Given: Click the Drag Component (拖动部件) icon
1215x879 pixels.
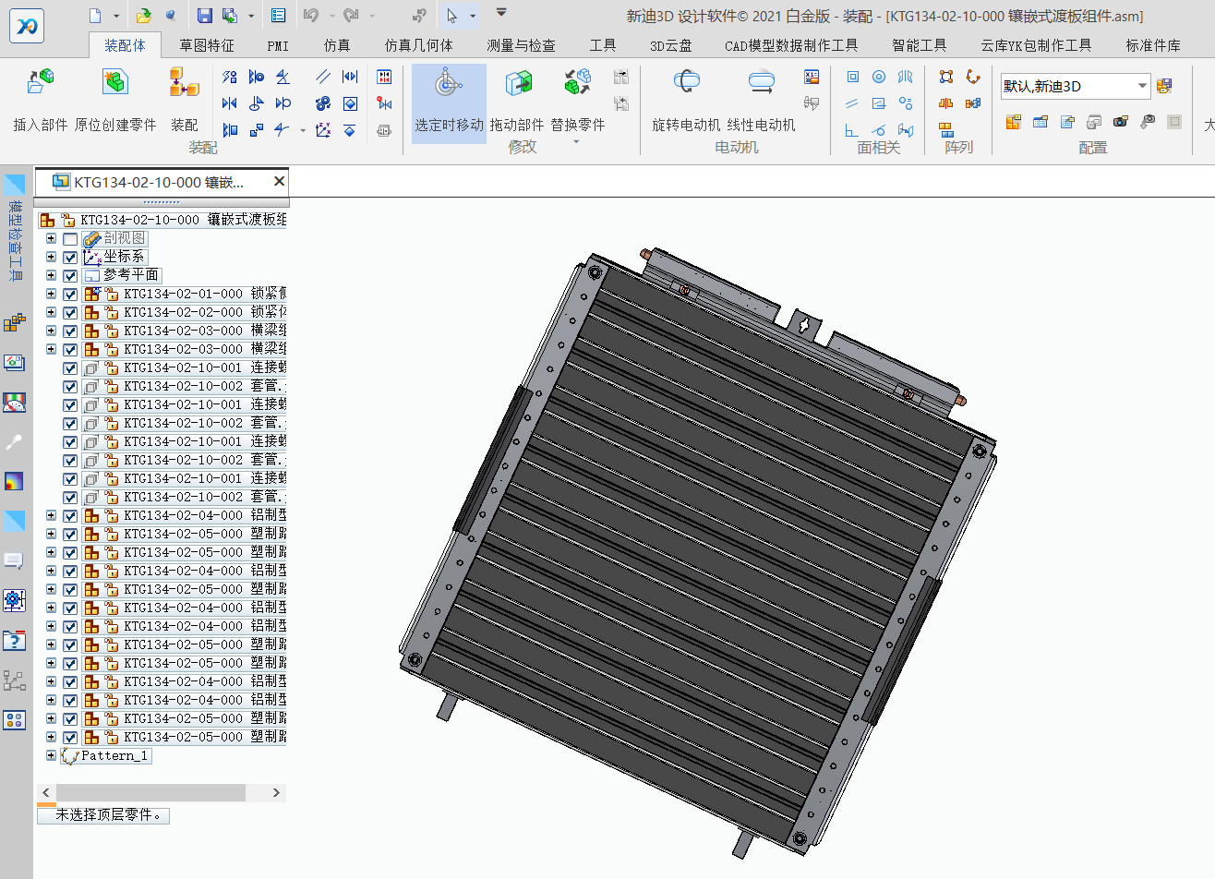Looking at the screenshot, I should (518, 83).
